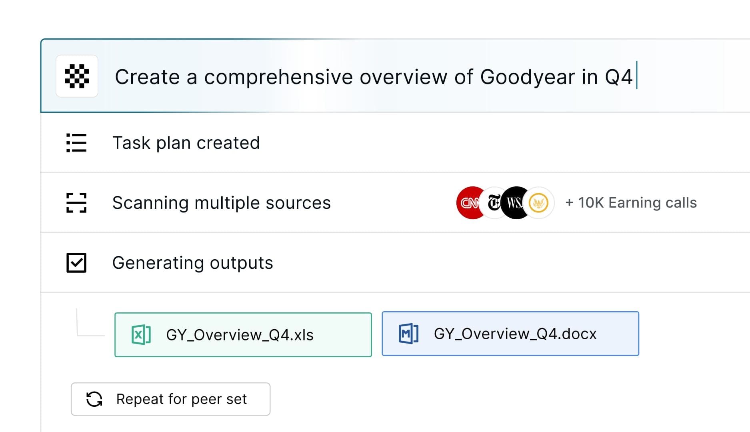Click the task list icon
Image resolution: width=750 pixels, height=432 pixels.
(76, 143)
